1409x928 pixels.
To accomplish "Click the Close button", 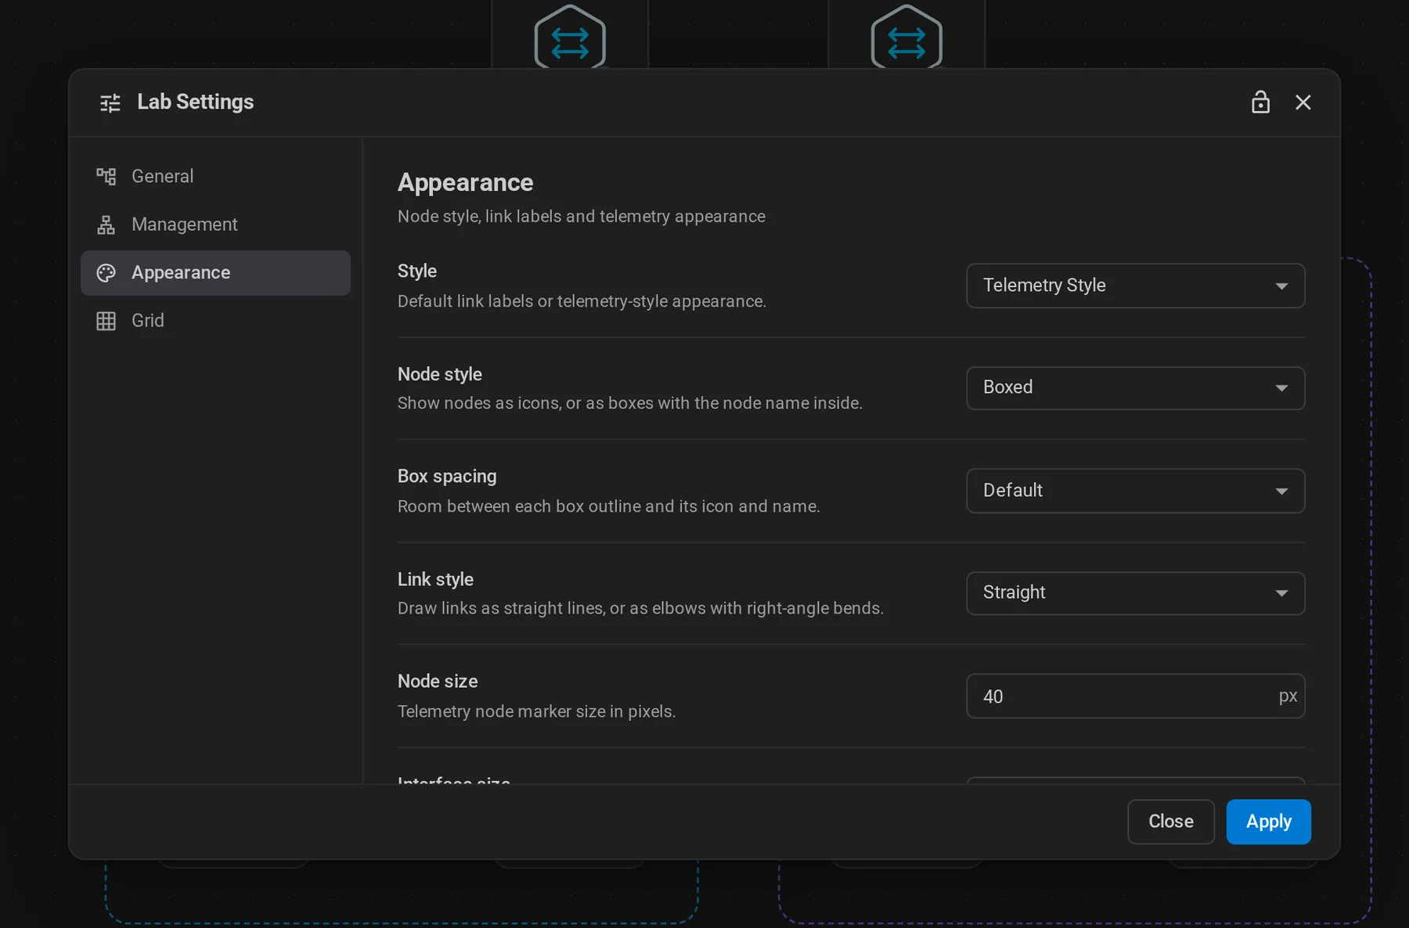I will point(1170,822).
